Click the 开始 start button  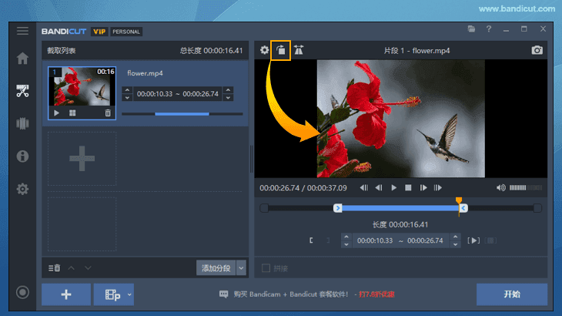(511, 294)
